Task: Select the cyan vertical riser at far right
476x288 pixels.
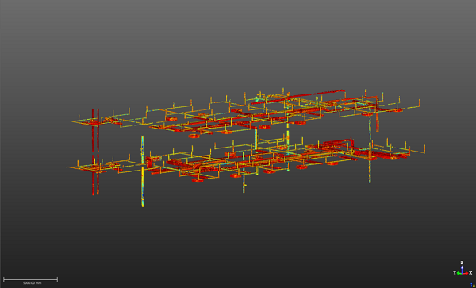Action: (370, 149)
